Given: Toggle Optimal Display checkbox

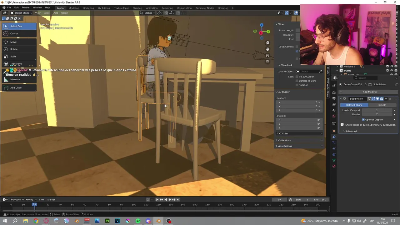Looking at the screenshot, I should pyautogui.click(x=363, y=120).
